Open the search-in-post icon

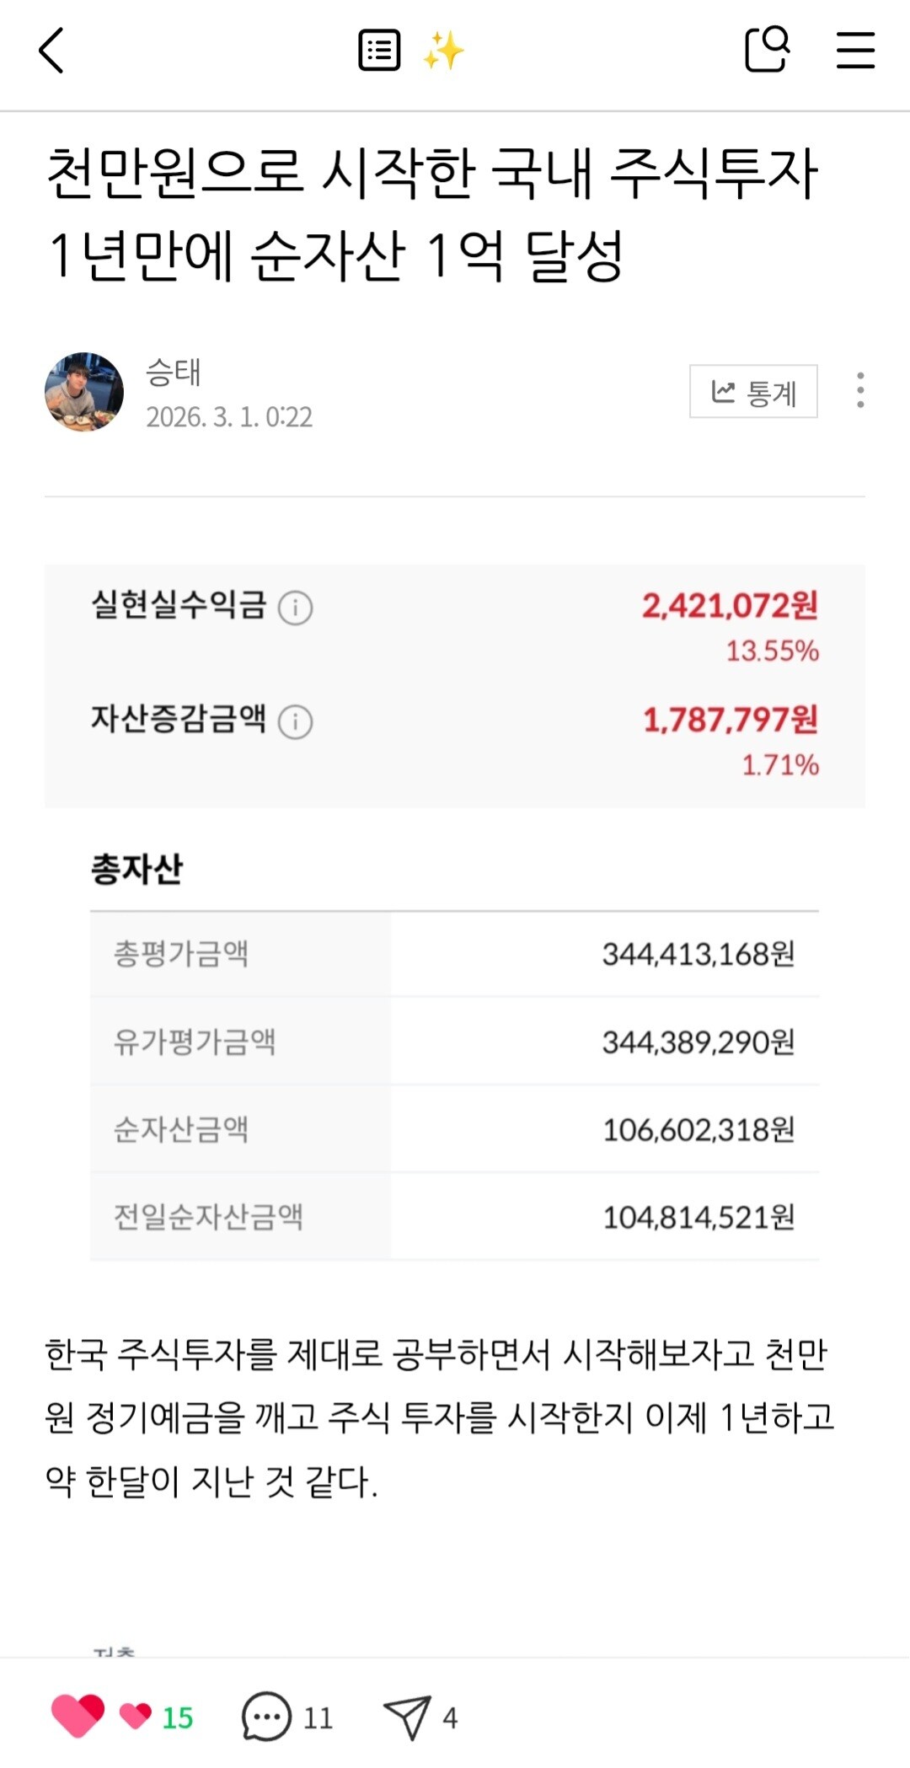767,51
